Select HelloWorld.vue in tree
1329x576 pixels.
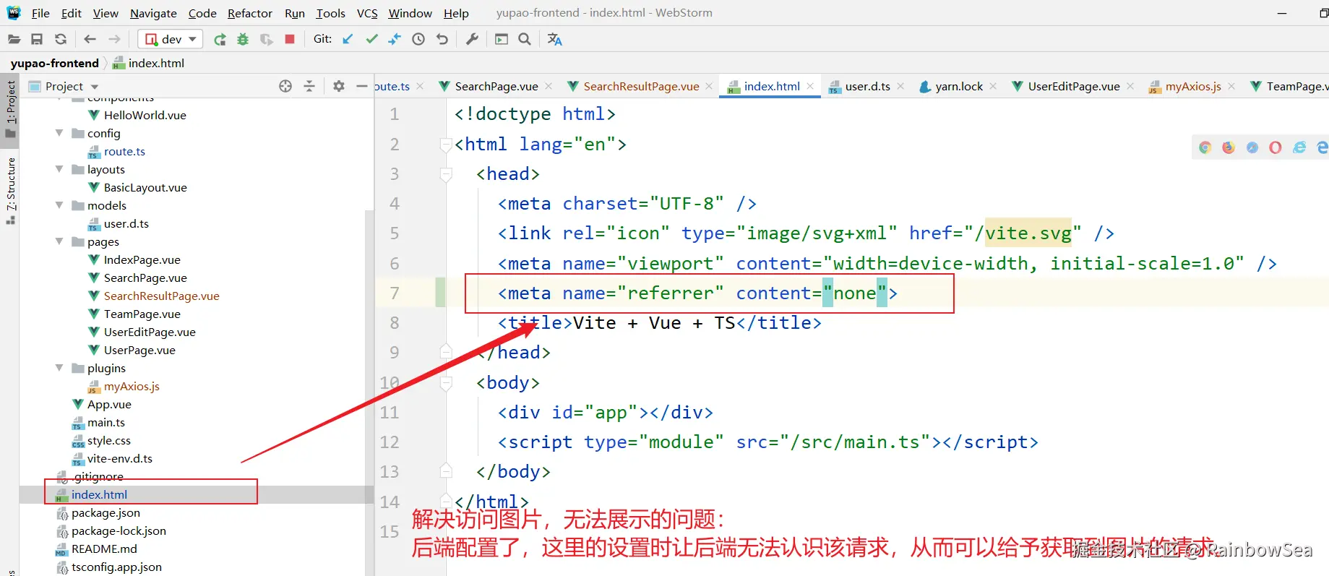(x=145, y=115)
